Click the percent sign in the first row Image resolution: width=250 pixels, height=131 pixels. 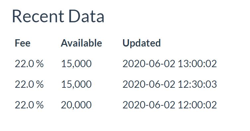(40, 64)
